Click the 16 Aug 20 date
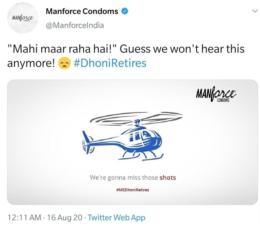Screen dimensions: 260x230 pos(65,218)
